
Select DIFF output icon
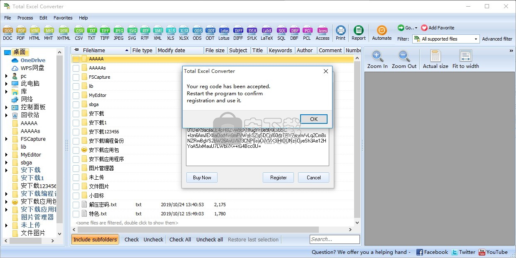[x=238, y=33]
